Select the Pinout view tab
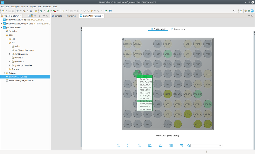This screenshot has width=255, height=154. (158, 29)
